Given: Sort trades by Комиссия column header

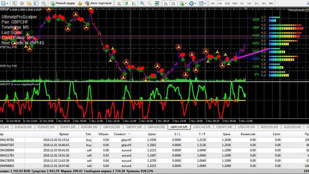Looking at the screenshot, I should point(248,134).
